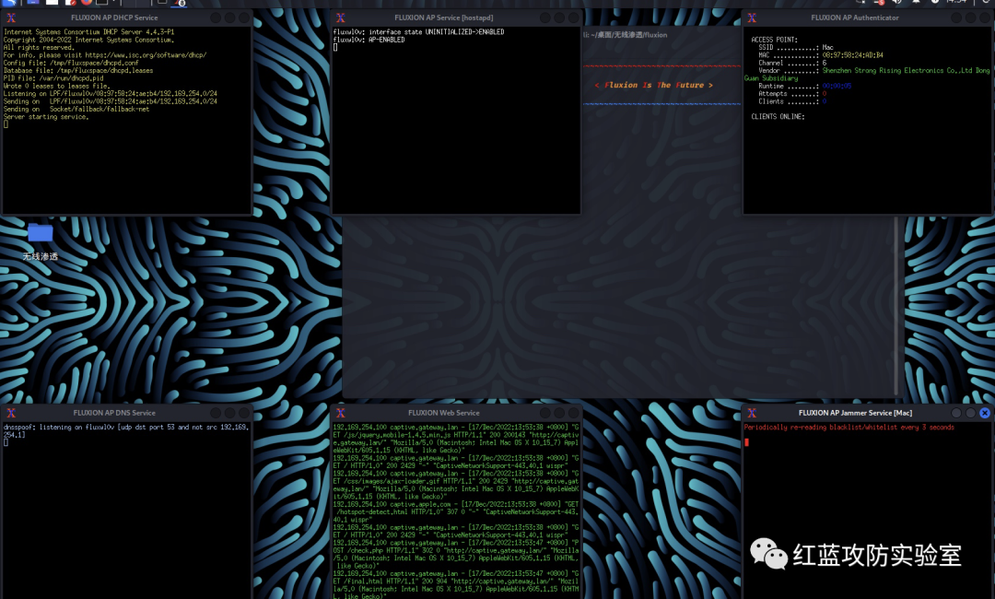Maximize the FLUXION AP Authenticator window
The height and width of the screenshot is (599, 995).
pyautogui.click(x=971, y=18)
